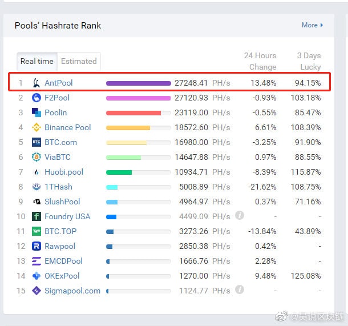Click the SlushPool logo icon
Viewport: 348px width, 326px height.
pos(37,202)
